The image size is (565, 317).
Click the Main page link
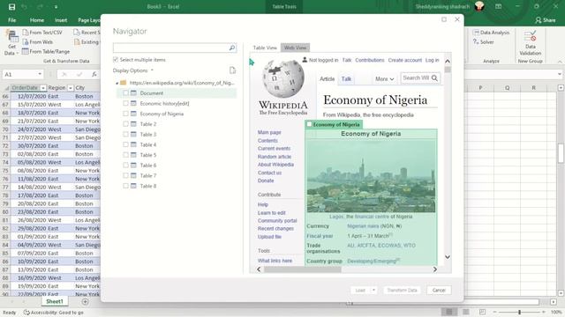(269, 133)
